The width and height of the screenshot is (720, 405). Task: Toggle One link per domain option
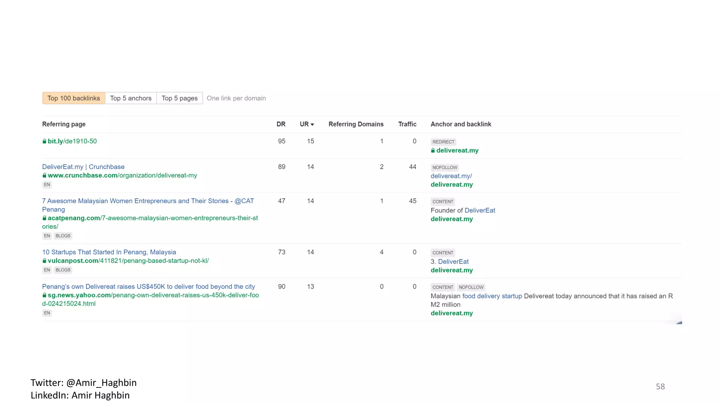tap(236, 98)
